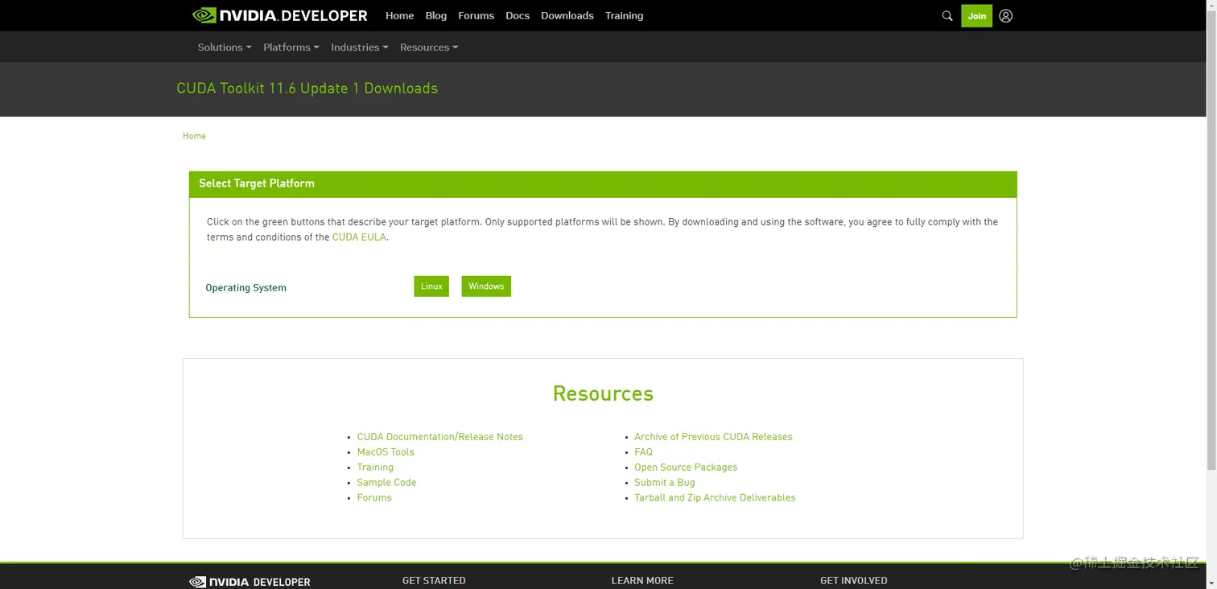Select Linux as operating system
Image resolution: width=1217 pixels, height=589 pixels.
pyautogui.click(x=431, y=286)
